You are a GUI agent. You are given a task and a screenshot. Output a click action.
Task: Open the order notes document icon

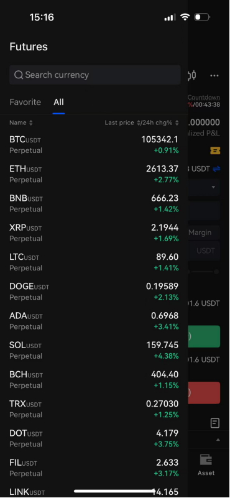tap(215, 423)
